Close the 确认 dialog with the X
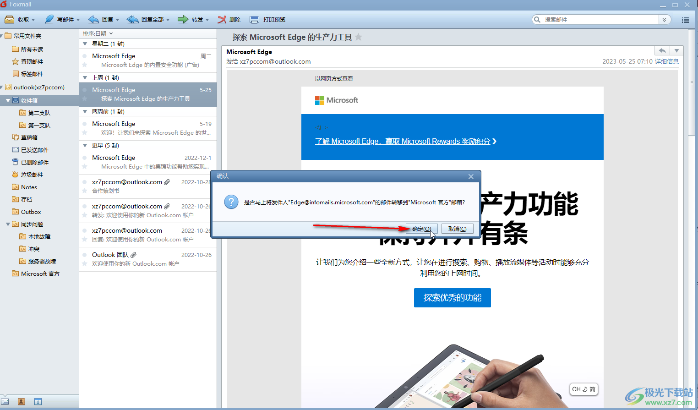Image resolution: width=698 pixels, height=410 pixels. point(471,176)
